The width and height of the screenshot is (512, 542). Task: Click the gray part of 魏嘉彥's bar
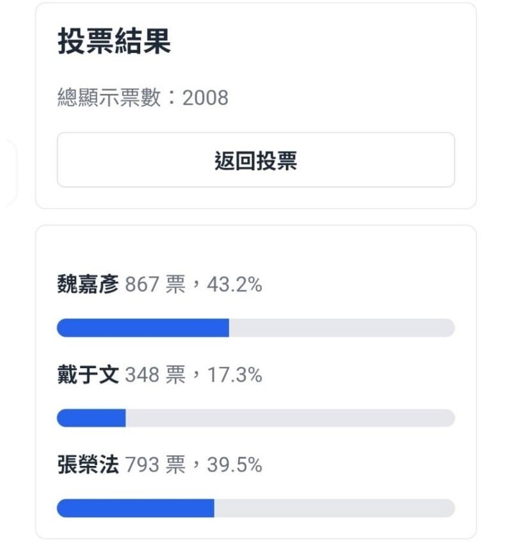342,328
